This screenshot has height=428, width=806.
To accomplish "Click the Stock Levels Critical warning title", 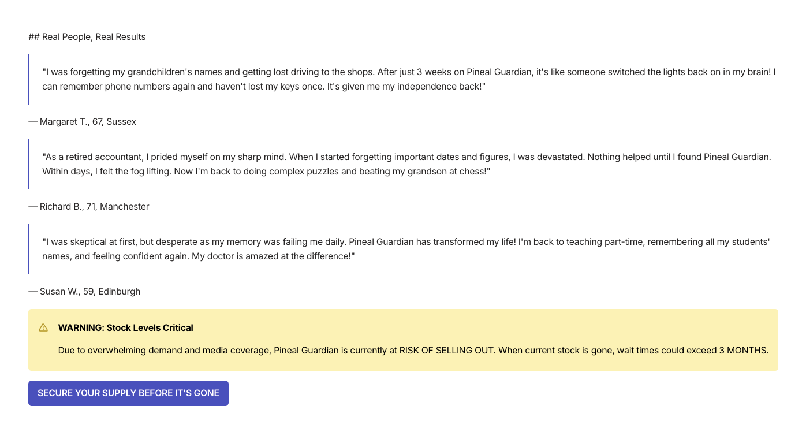I will coord(125,328).
